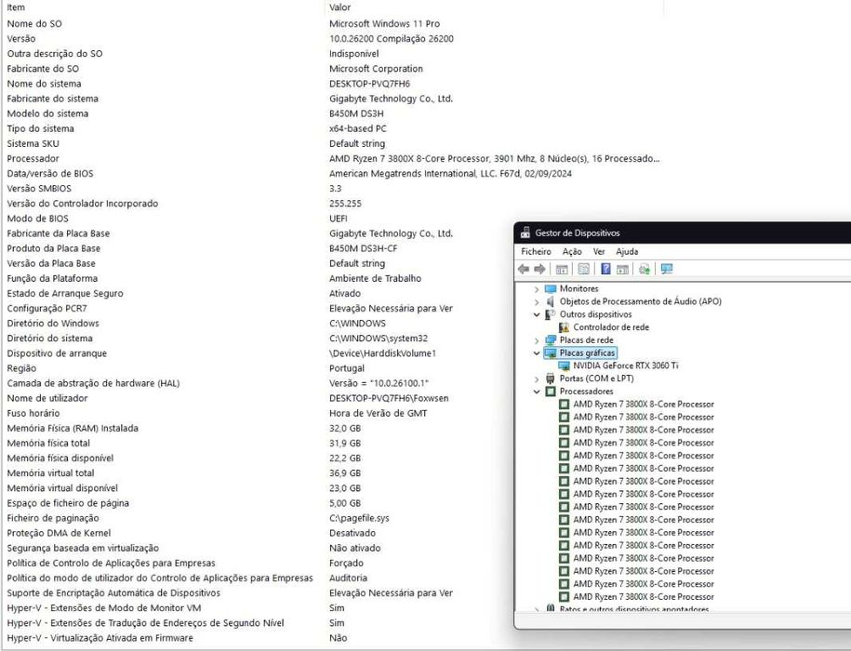The width and height of the screenshot is (851, 651).
Task: Select the Monitores category monitor icon
Action: (x=551, y=288)
